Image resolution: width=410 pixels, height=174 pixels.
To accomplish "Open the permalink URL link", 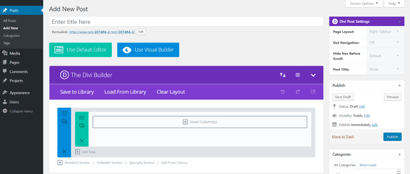I will click(x=102, y=32).
